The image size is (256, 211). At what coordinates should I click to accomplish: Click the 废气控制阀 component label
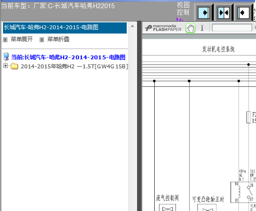tap(167, 198)
